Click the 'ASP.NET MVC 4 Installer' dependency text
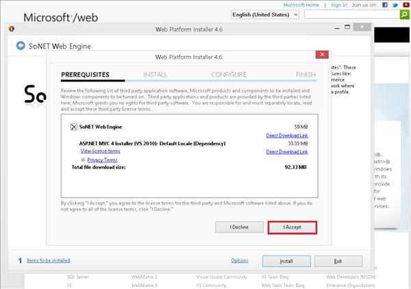Image resolution: width=411 pixels, height=289 pixels. (x=152, y=144)
